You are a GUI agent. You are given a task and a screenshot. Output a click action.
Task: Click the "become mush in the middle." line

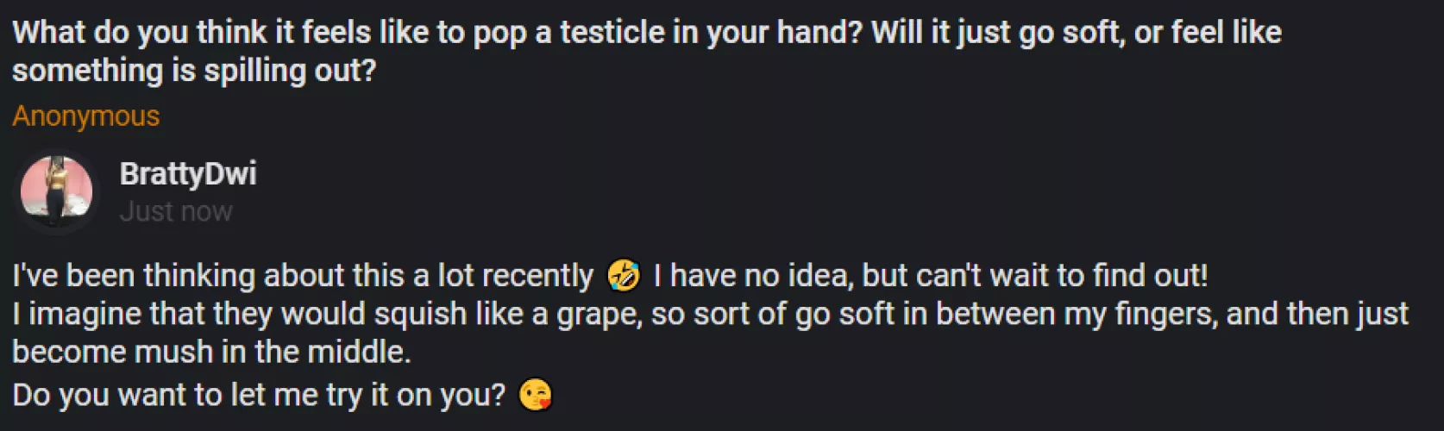click(x=211, y=352)
